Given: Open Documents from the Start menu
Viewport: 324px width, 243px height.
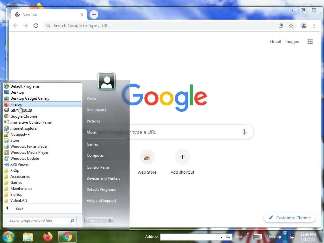Looking at the screenshot, I should [x=96, y=110].
